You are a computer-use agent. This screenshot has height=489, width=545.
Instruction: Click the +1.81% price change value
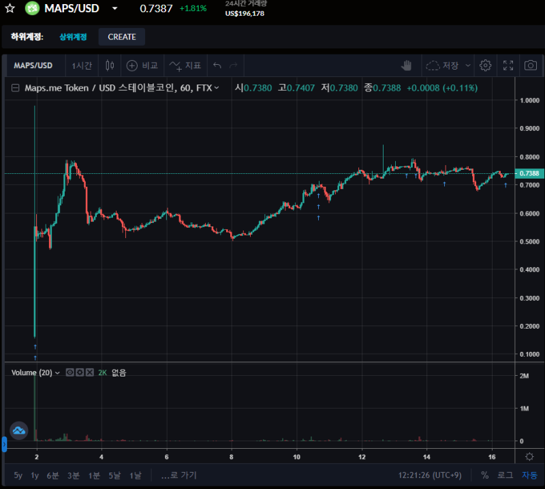point(193,8)
